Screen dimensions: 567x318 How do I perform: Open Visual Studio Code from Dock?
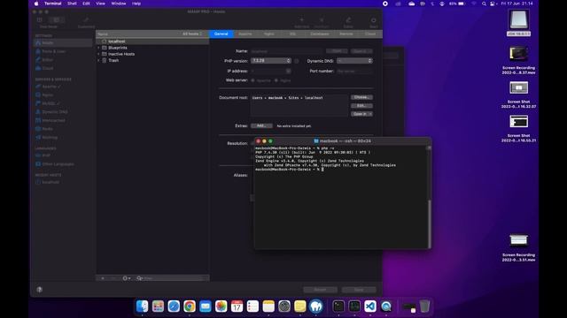[370, 307]
